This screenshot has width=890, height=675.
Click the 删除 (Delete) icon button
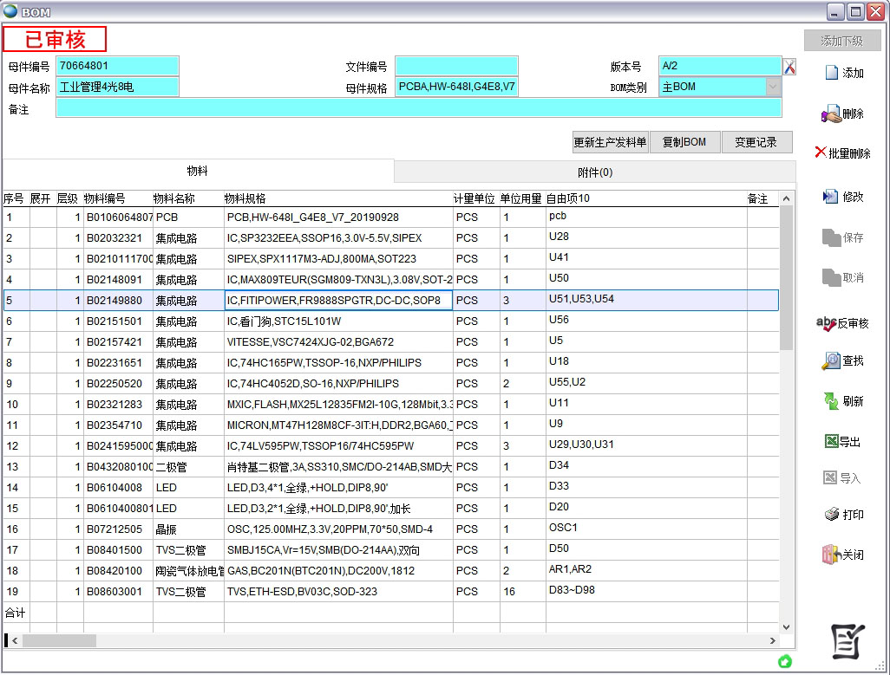(842, 114)
